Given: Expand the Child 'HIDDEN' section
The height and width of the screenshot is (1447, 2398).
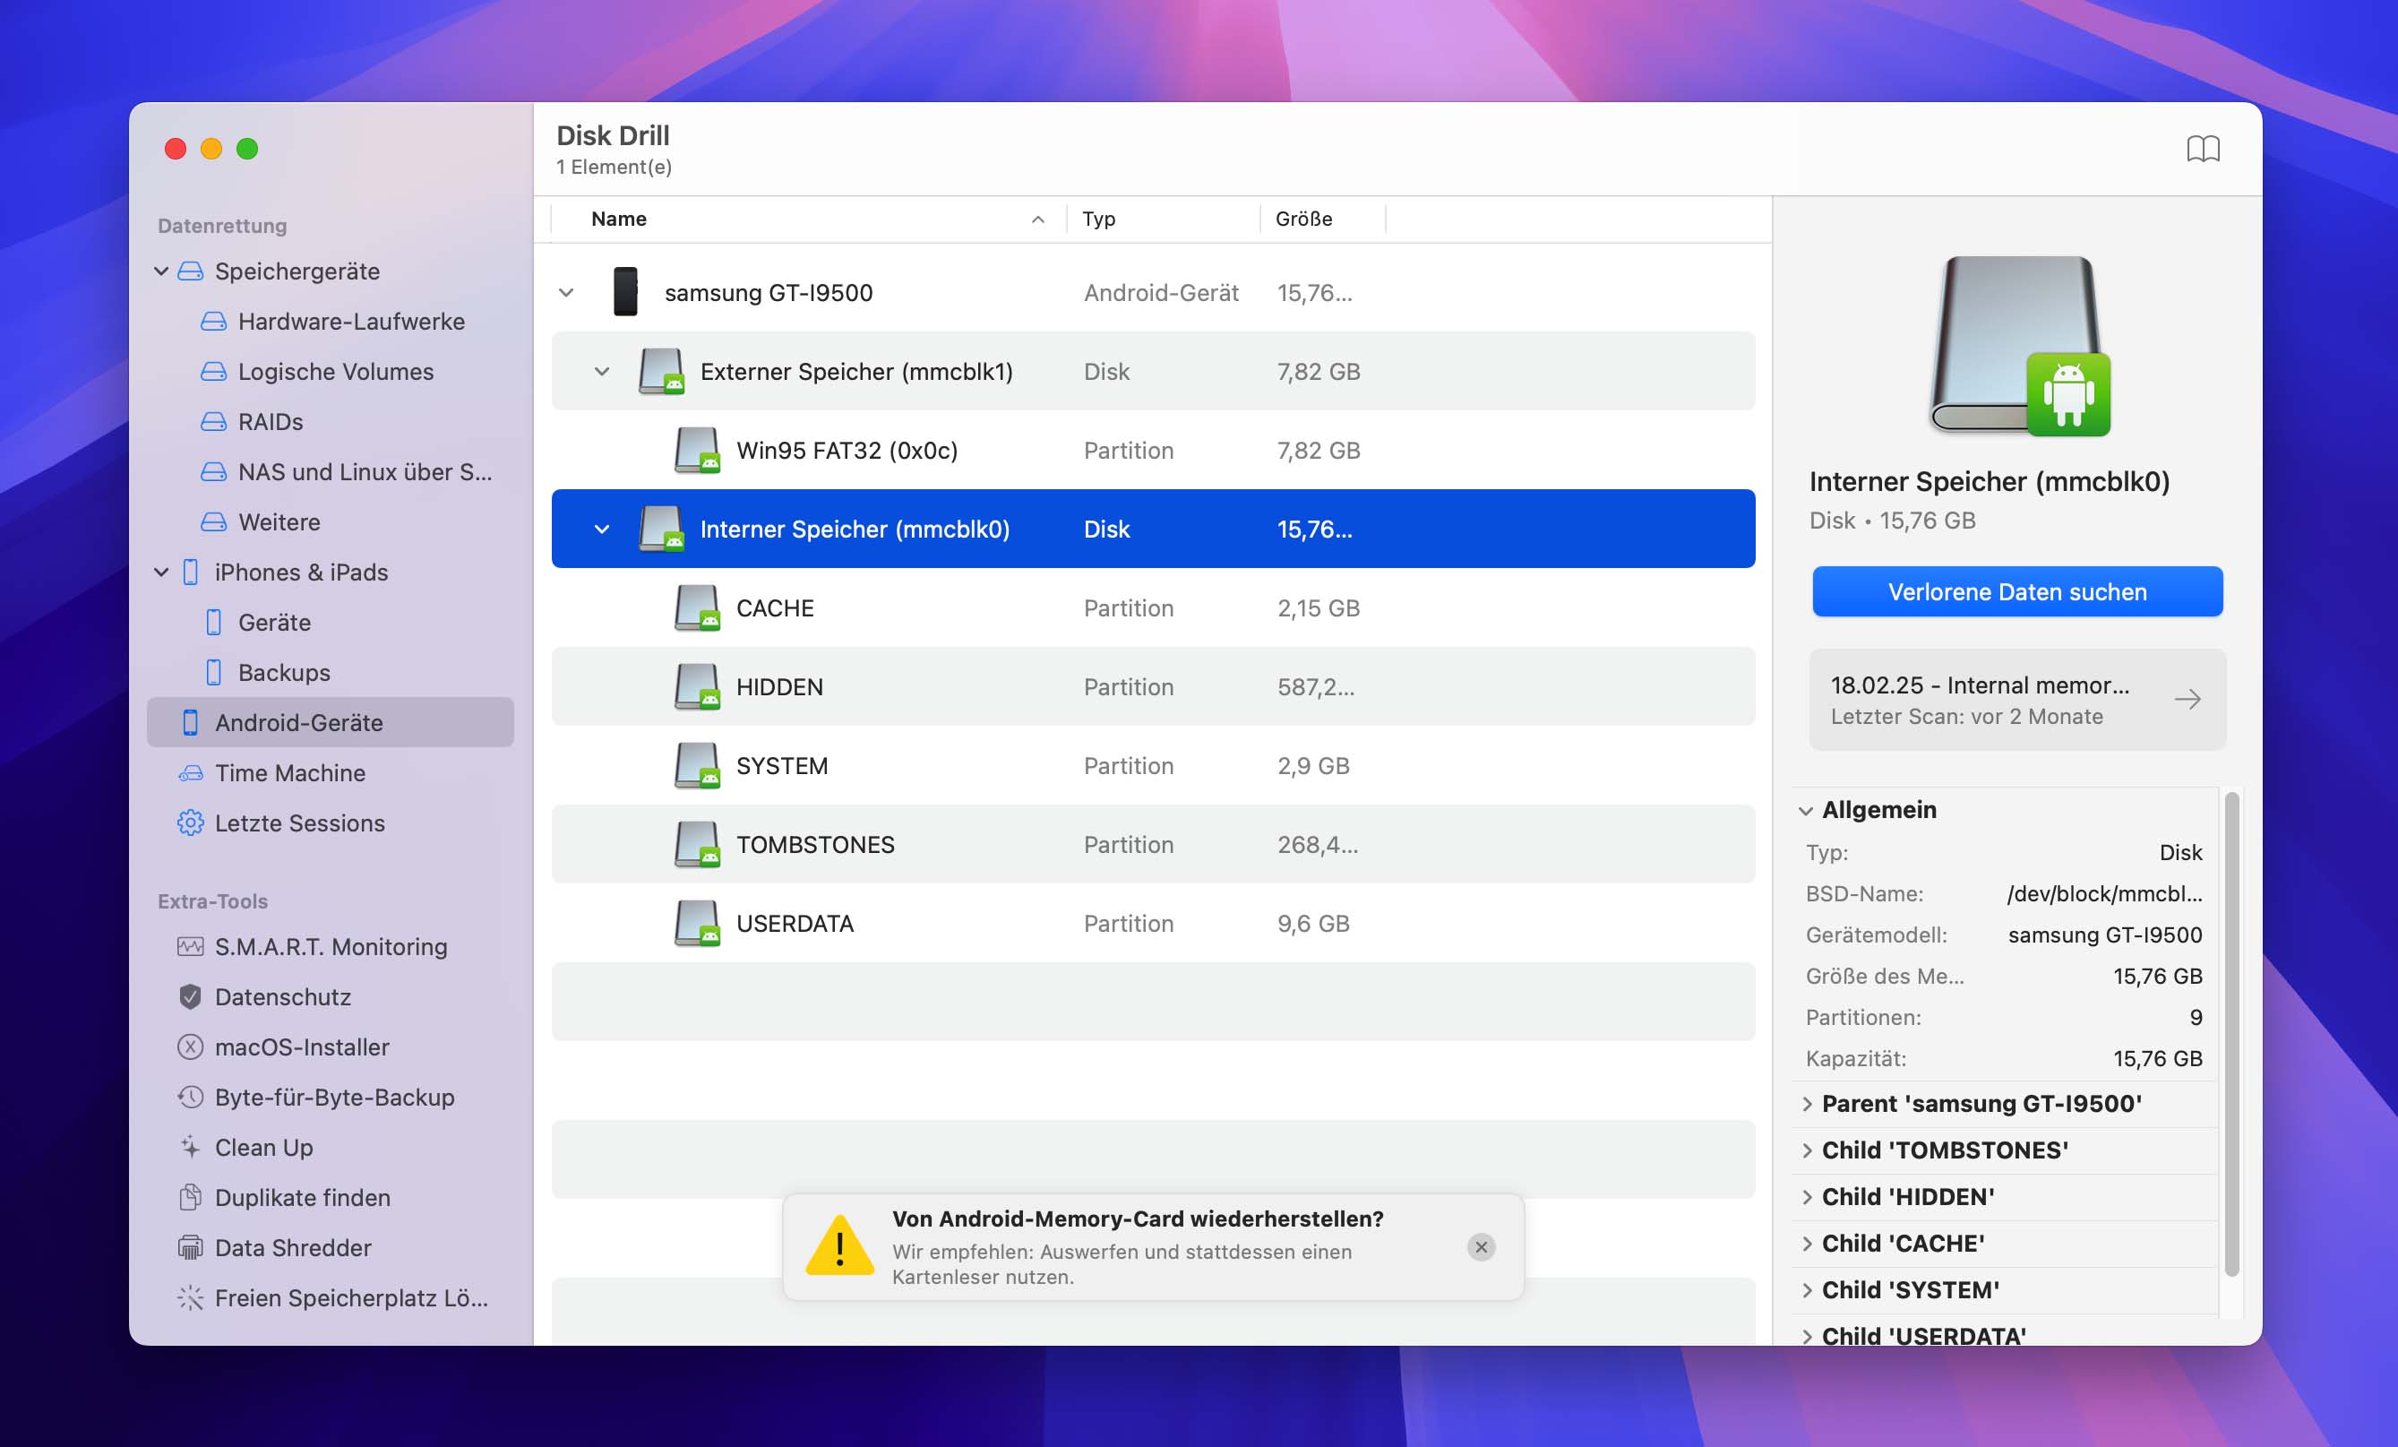Looking at the screenshot, I should coord(1806,1197).
